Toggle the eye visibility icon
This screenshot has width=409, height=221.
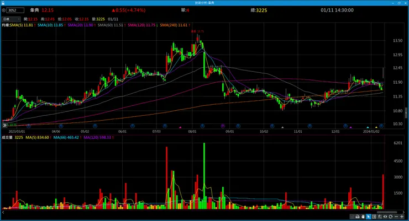point(385,217)
